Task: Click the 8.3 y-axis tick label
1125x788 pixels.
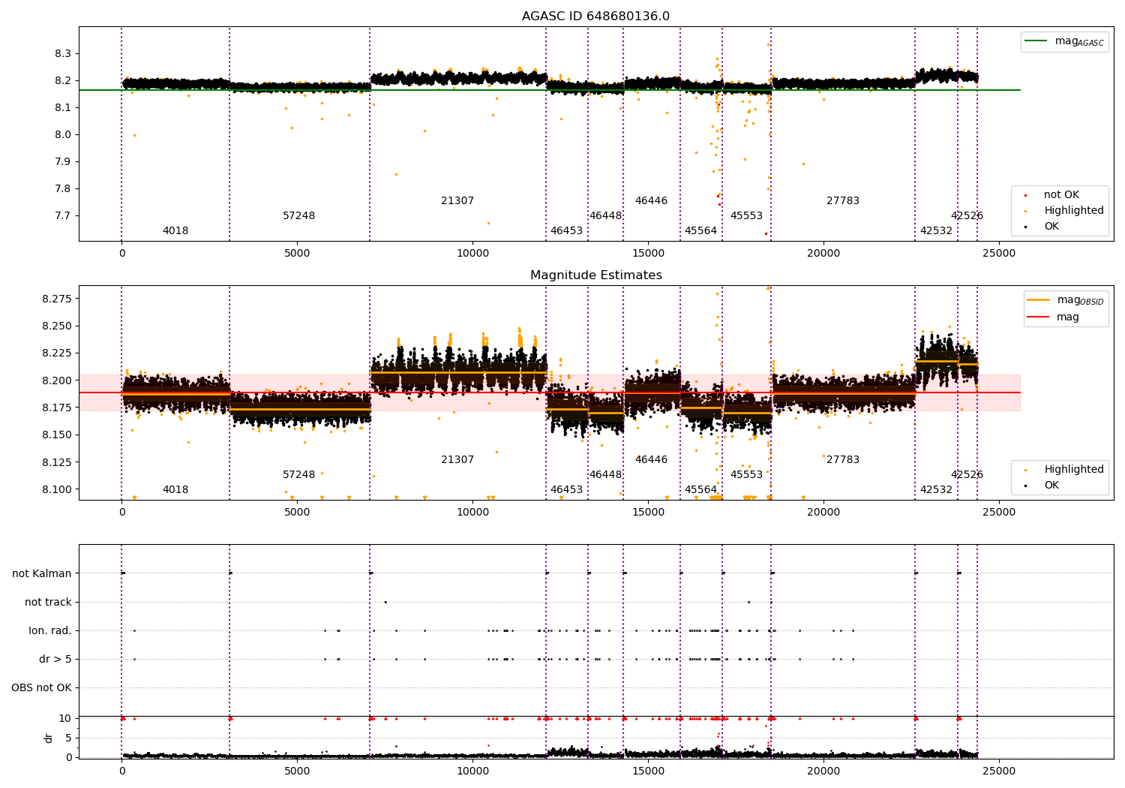Action: click(63, 54)
